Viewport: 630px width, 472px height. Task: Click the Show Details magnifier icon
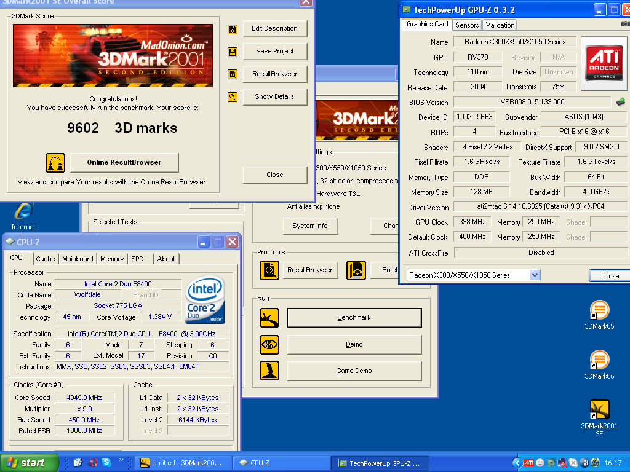tap(232, 96)
